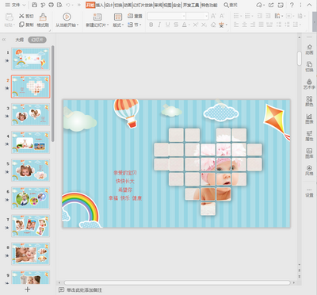Open the 切换 (Transition) side panel icon

(x=309, y=67)
